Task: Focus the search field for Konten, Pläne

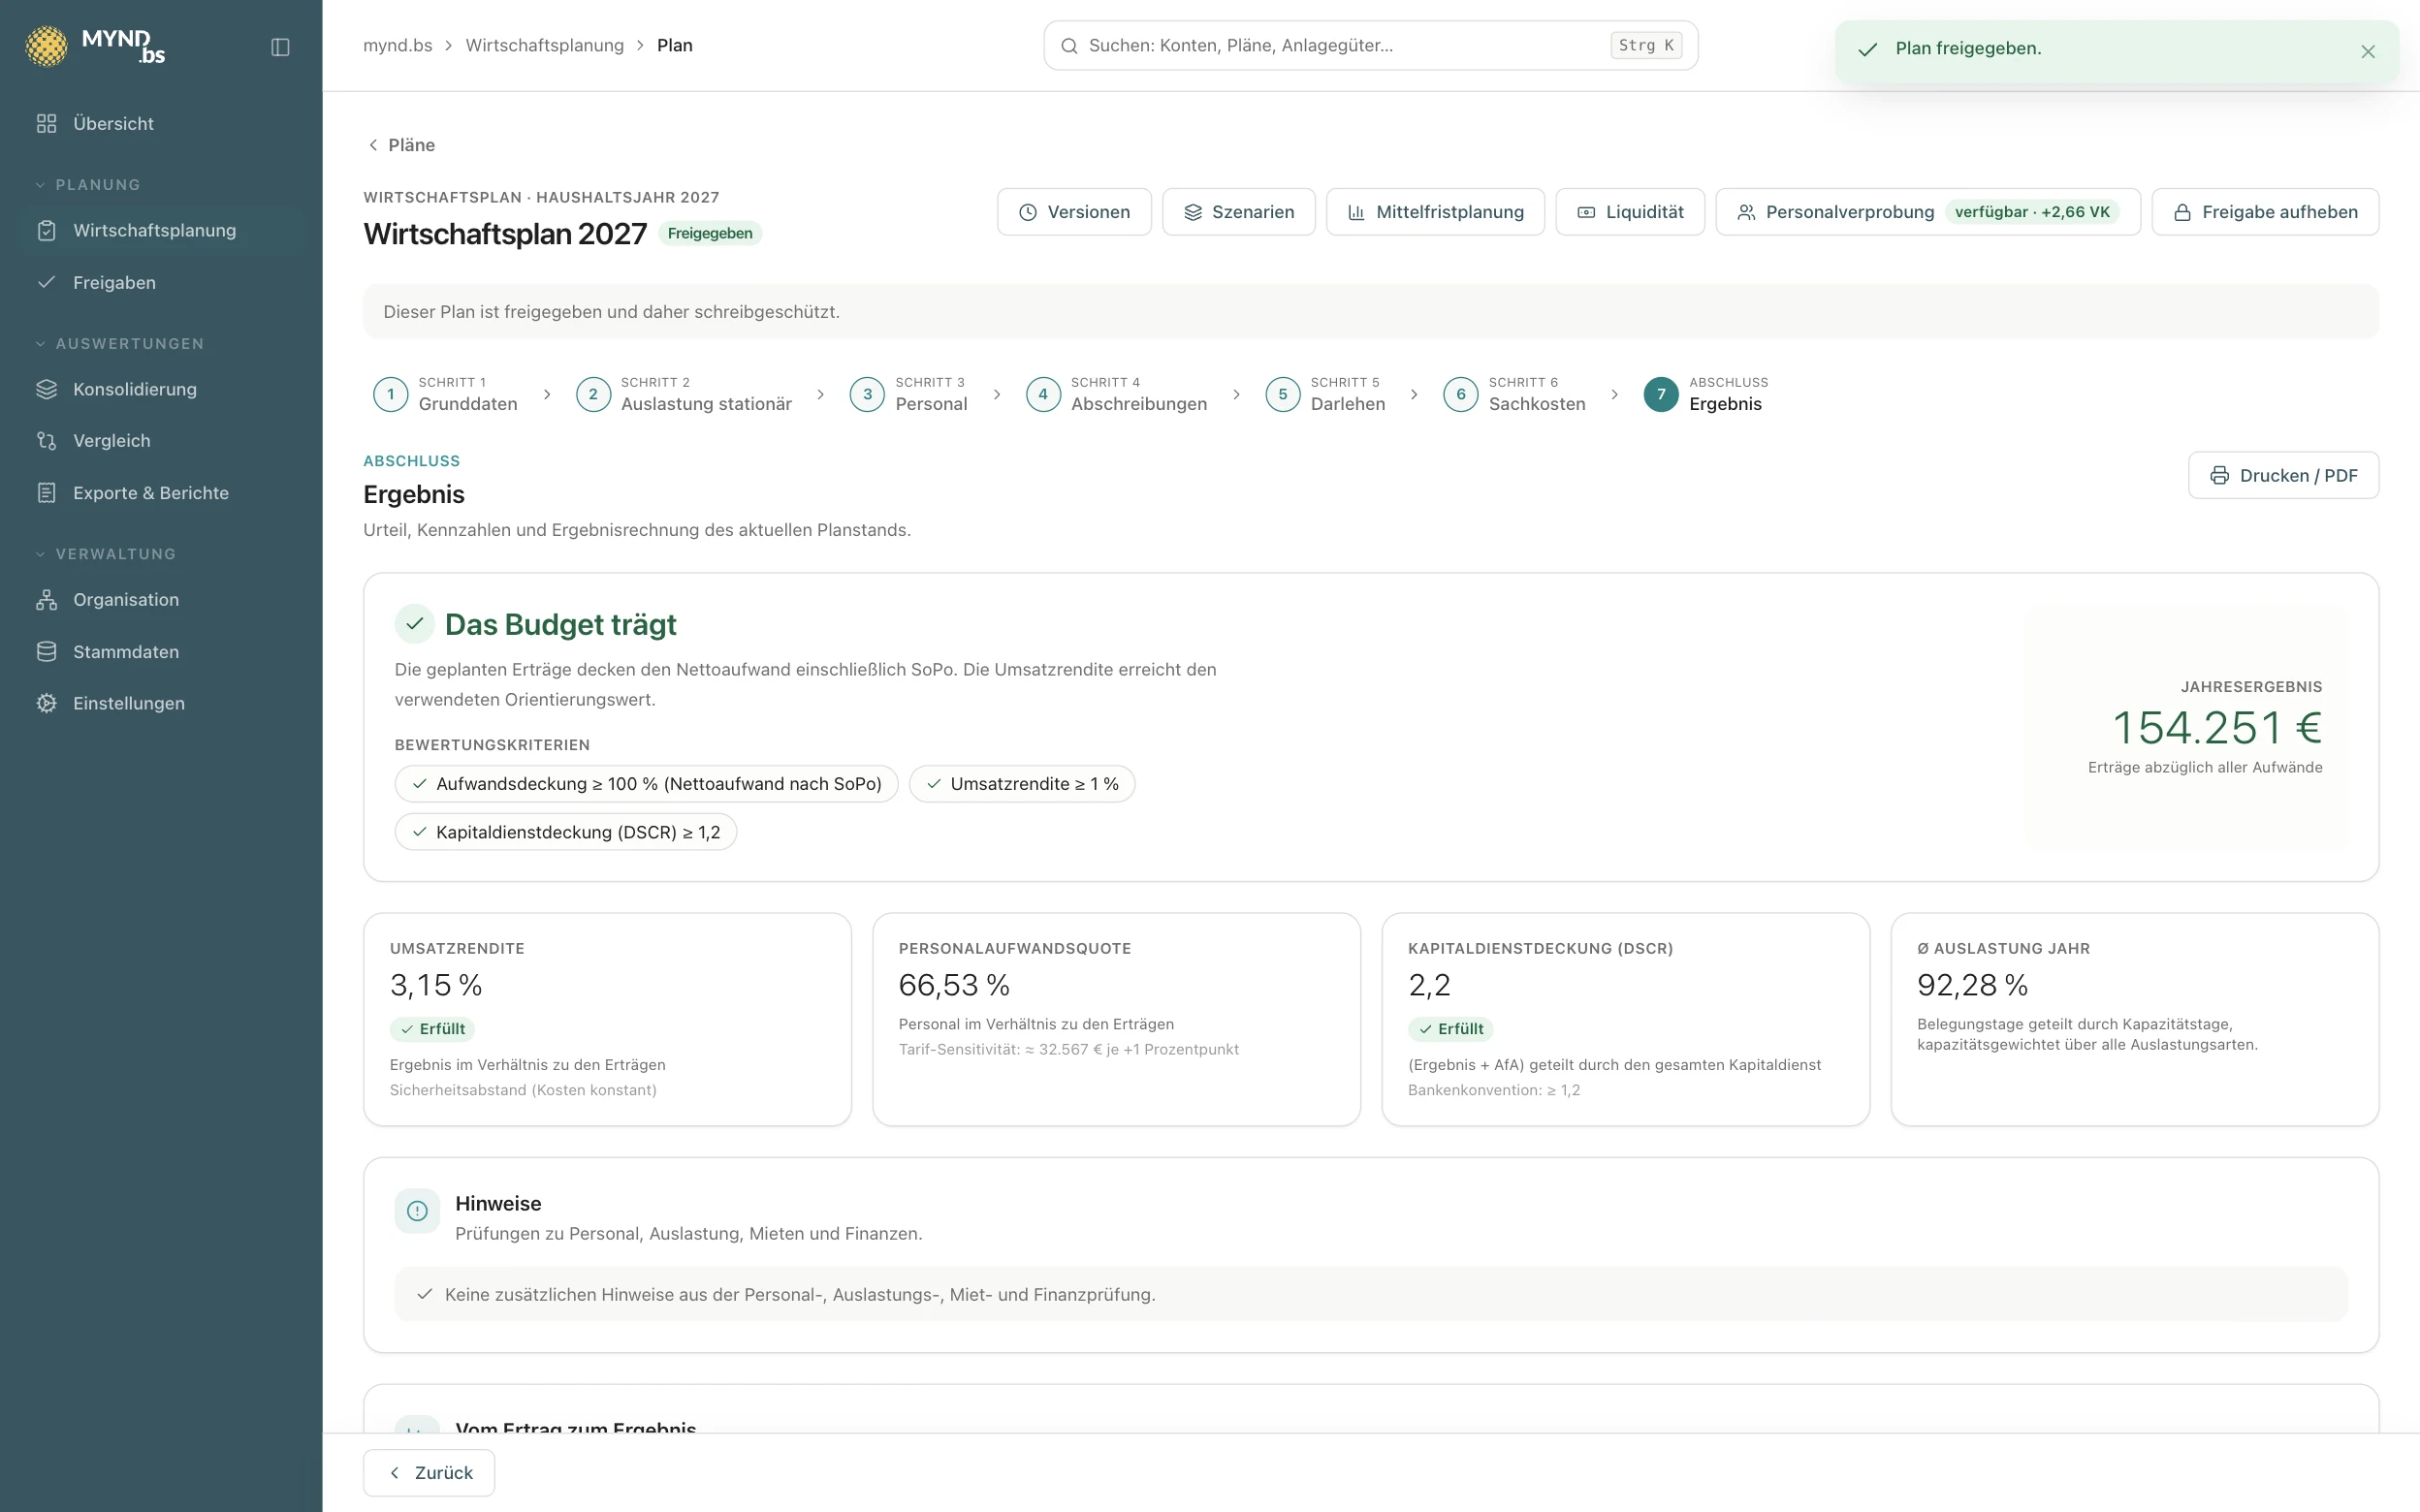Action: [x=1371, y=45]
